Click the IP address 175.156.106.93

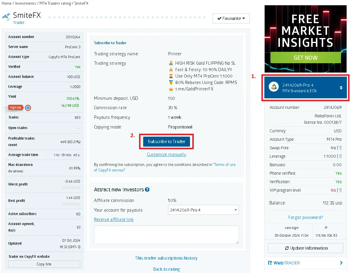pyautogui.click(x=326, y=236)
